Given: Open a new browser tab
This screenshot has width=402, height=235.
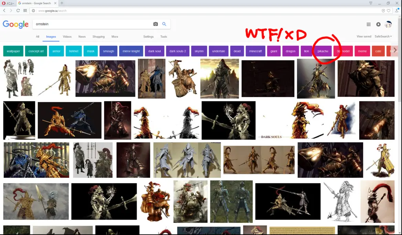Looking at the screenshot, I should coord(62,3).
